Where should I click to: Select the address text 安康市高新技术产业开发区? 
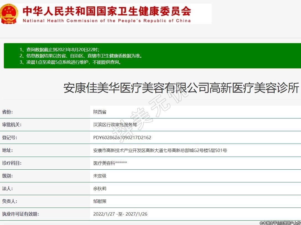(160, 150)
